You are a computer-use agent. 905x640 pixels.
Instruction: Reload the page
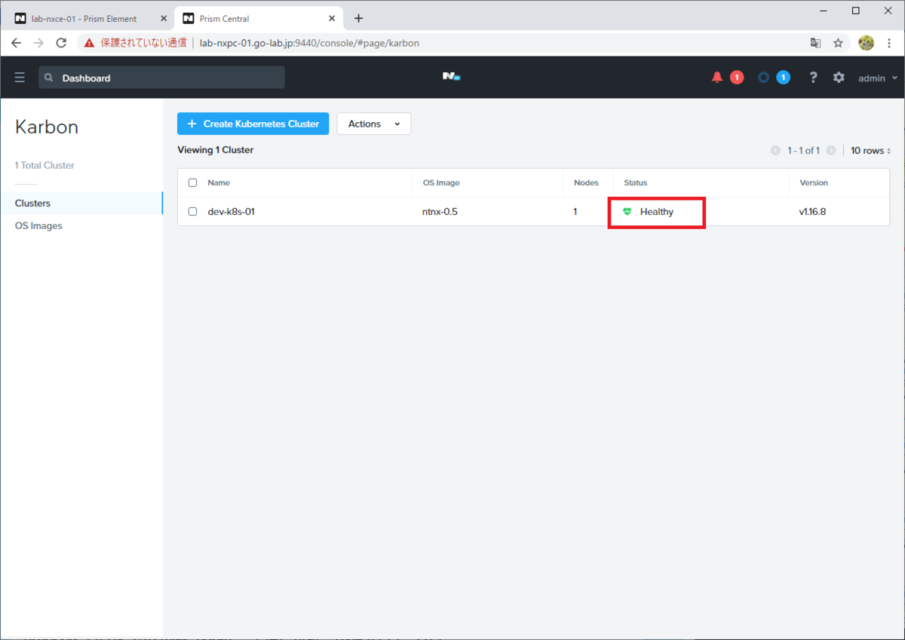[62, 43]
